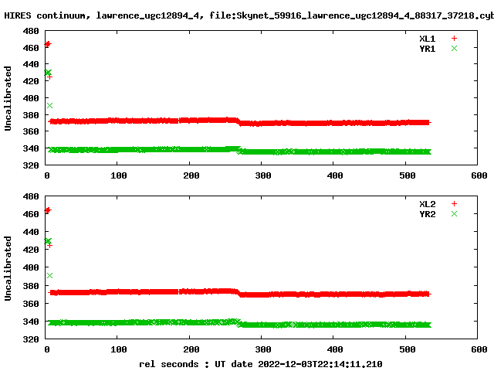Click the Uncalibrated label of the top plot
494x371 pixels.
tap(8, 98)
